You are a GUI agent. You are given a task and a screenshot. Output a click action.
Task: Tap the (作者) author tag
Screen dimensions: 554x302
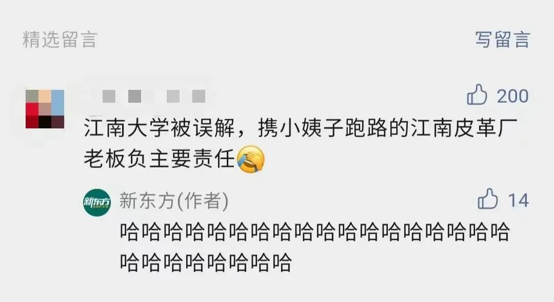coord(203,201)
